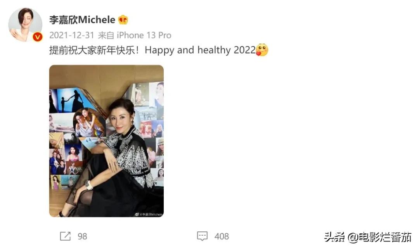
Task: Open the 李嘉欣Michele username link
Action: tap(82, 20)
